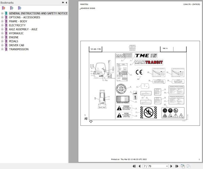Viewport: 203px width, 169px height.
Task: Click the Printed on date footer text
Action: (x=129, y=159)
